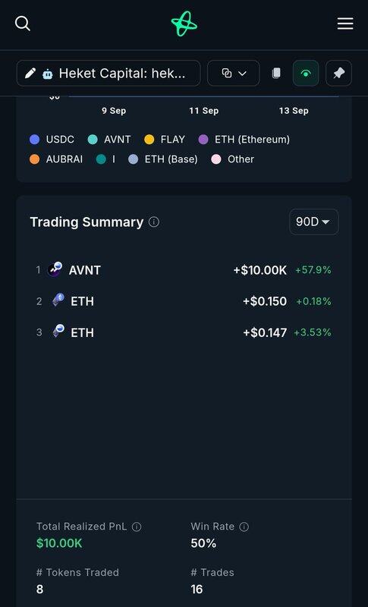The height and width of the screenshot is (607, 368).
Task: Open the hamburger menu
Action: [345, 24]
